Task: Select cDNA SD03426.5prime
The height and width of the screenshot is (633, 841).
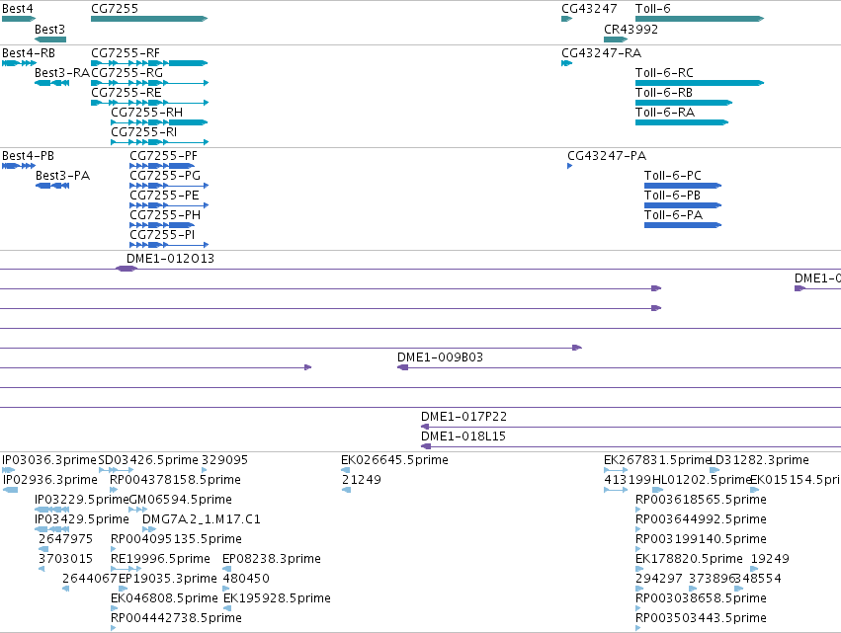Action: click(116, 470)
